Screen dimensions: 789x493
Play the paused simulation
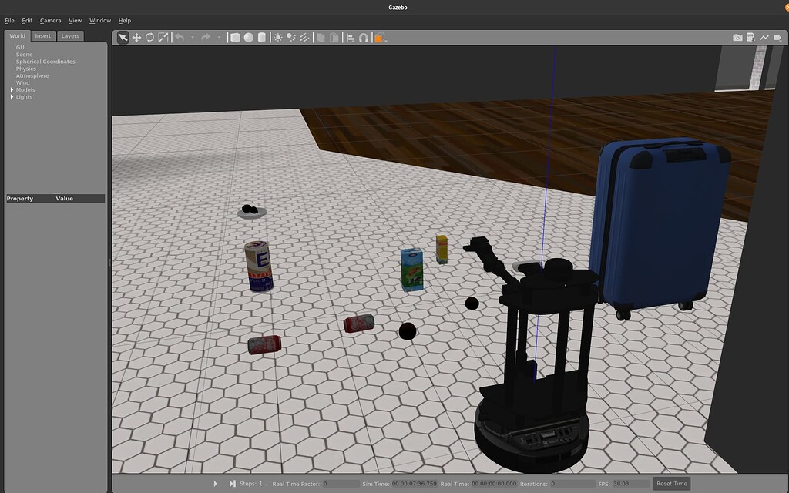click(215, 483)
